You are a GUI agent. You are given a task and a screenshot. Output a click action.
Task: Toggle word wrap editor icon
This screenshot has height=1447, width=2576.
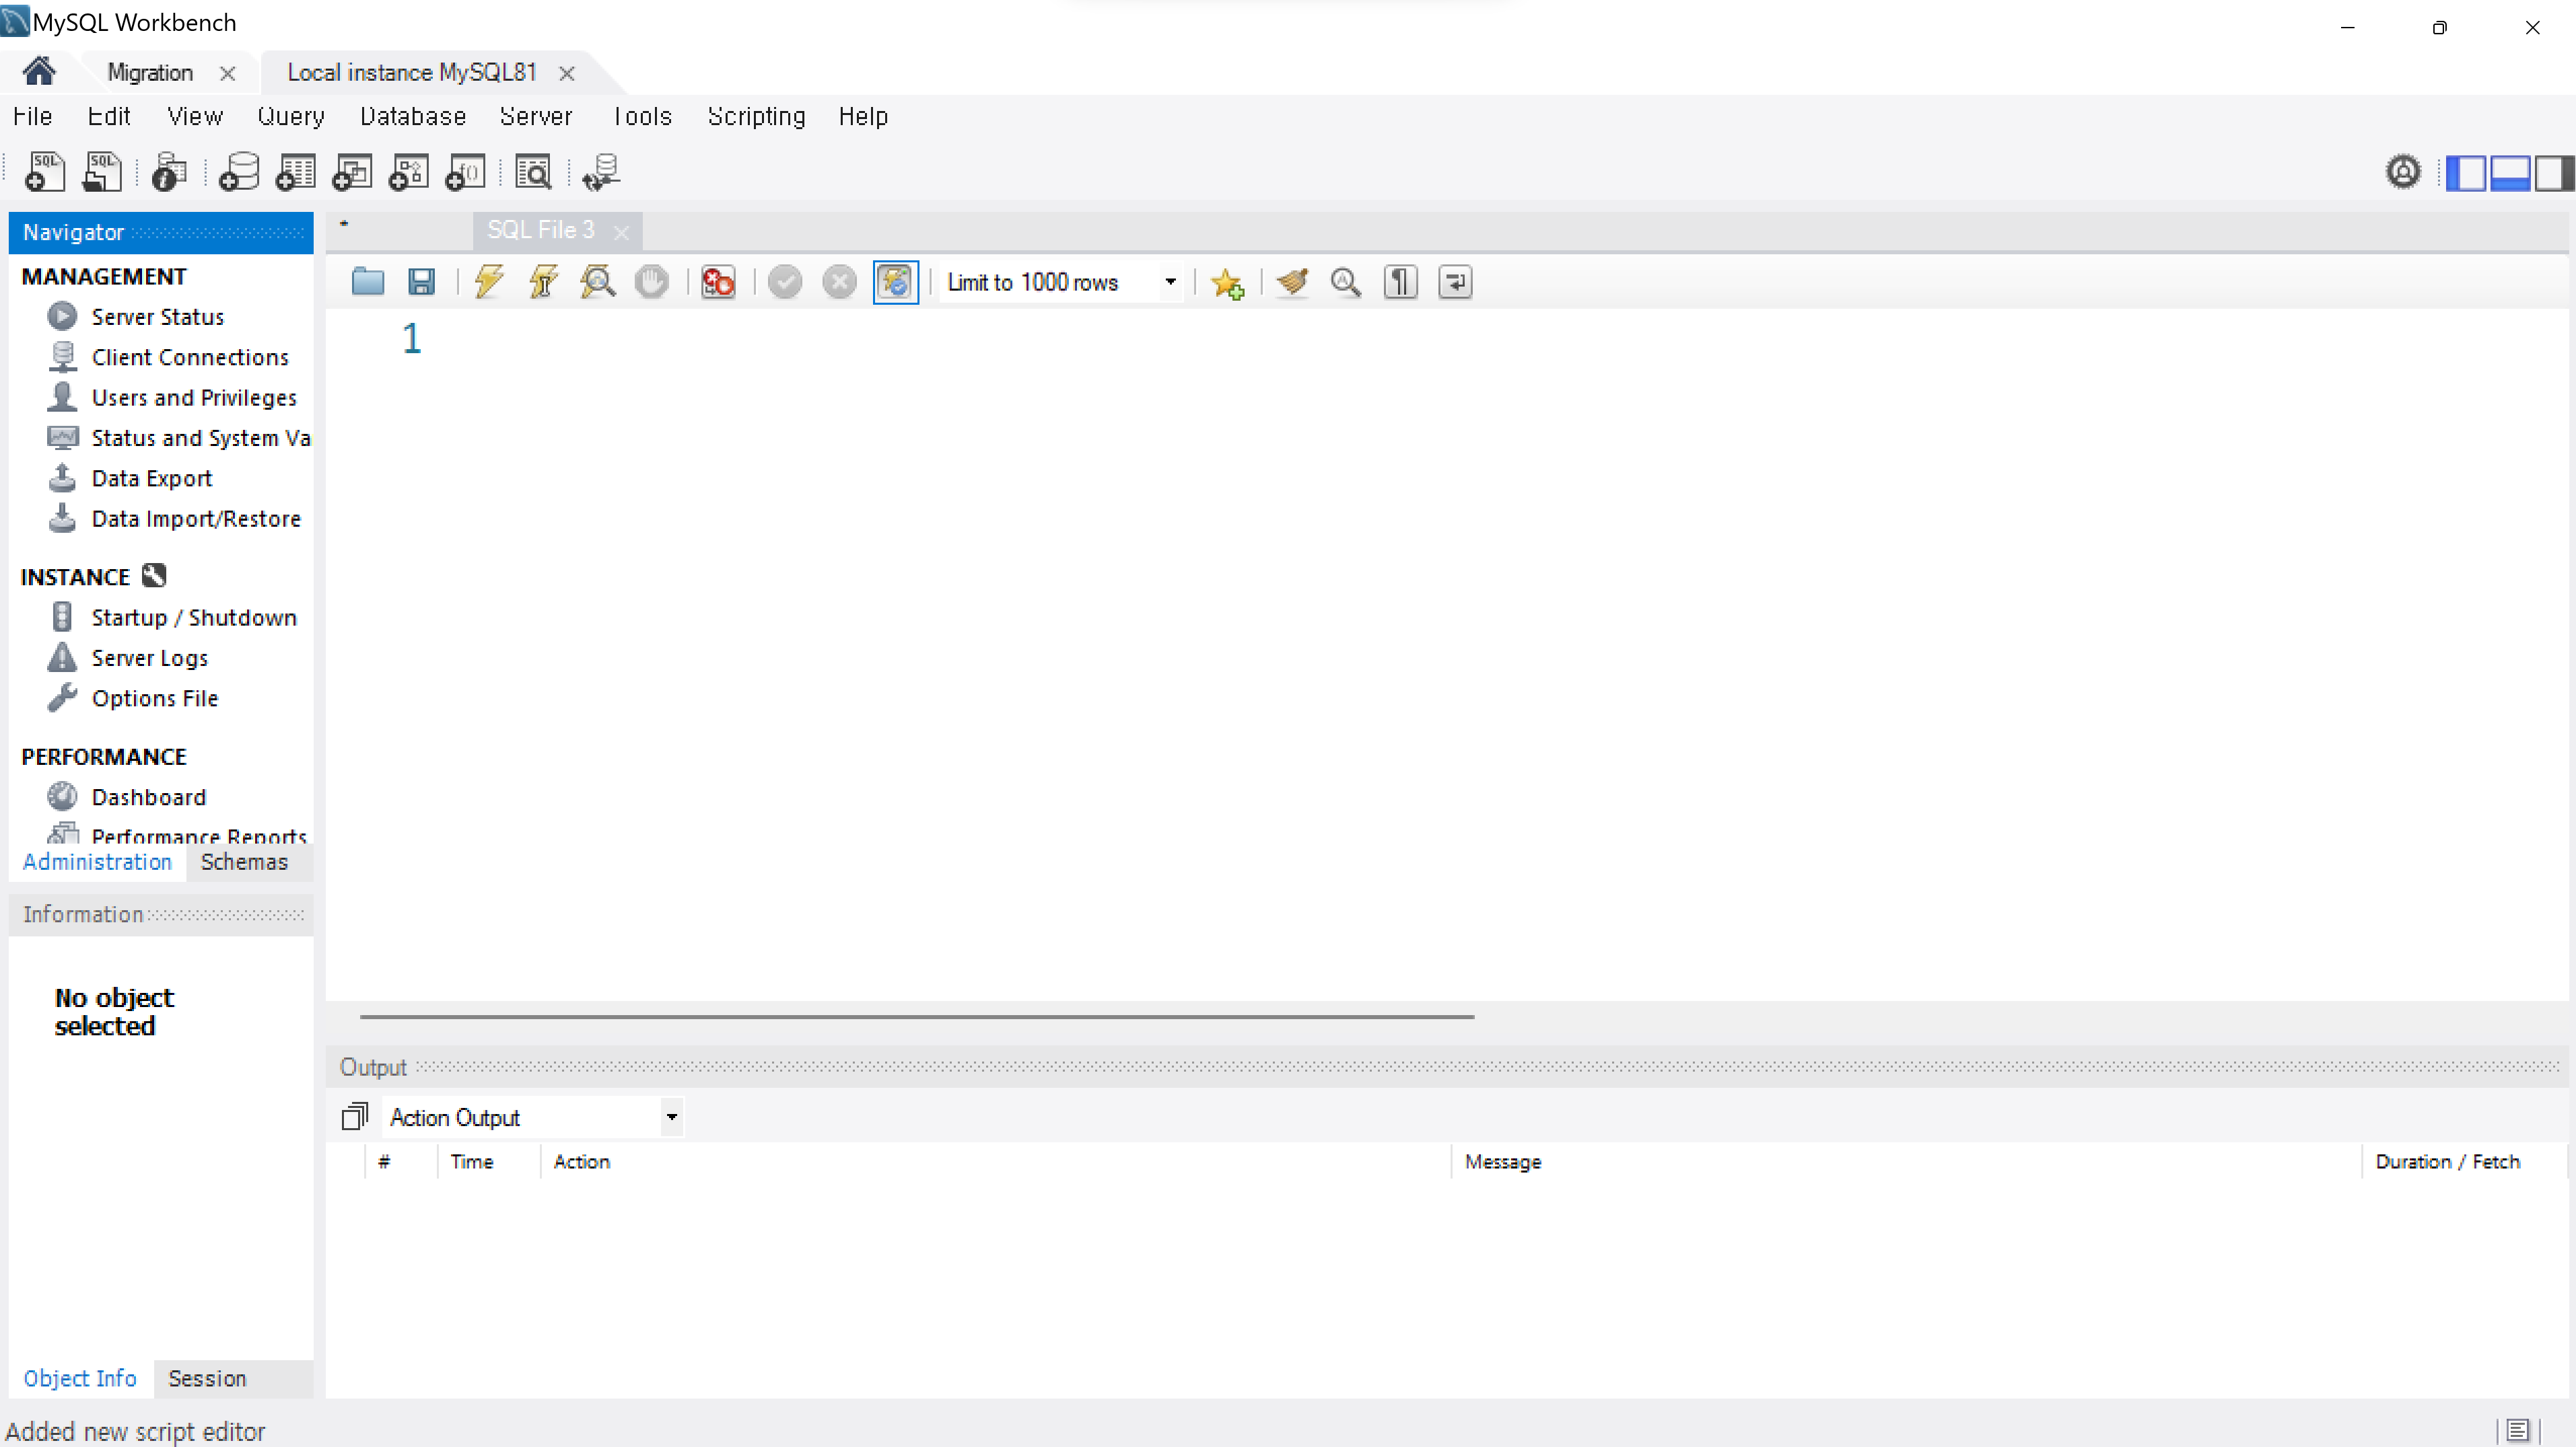pos(1455,282)
